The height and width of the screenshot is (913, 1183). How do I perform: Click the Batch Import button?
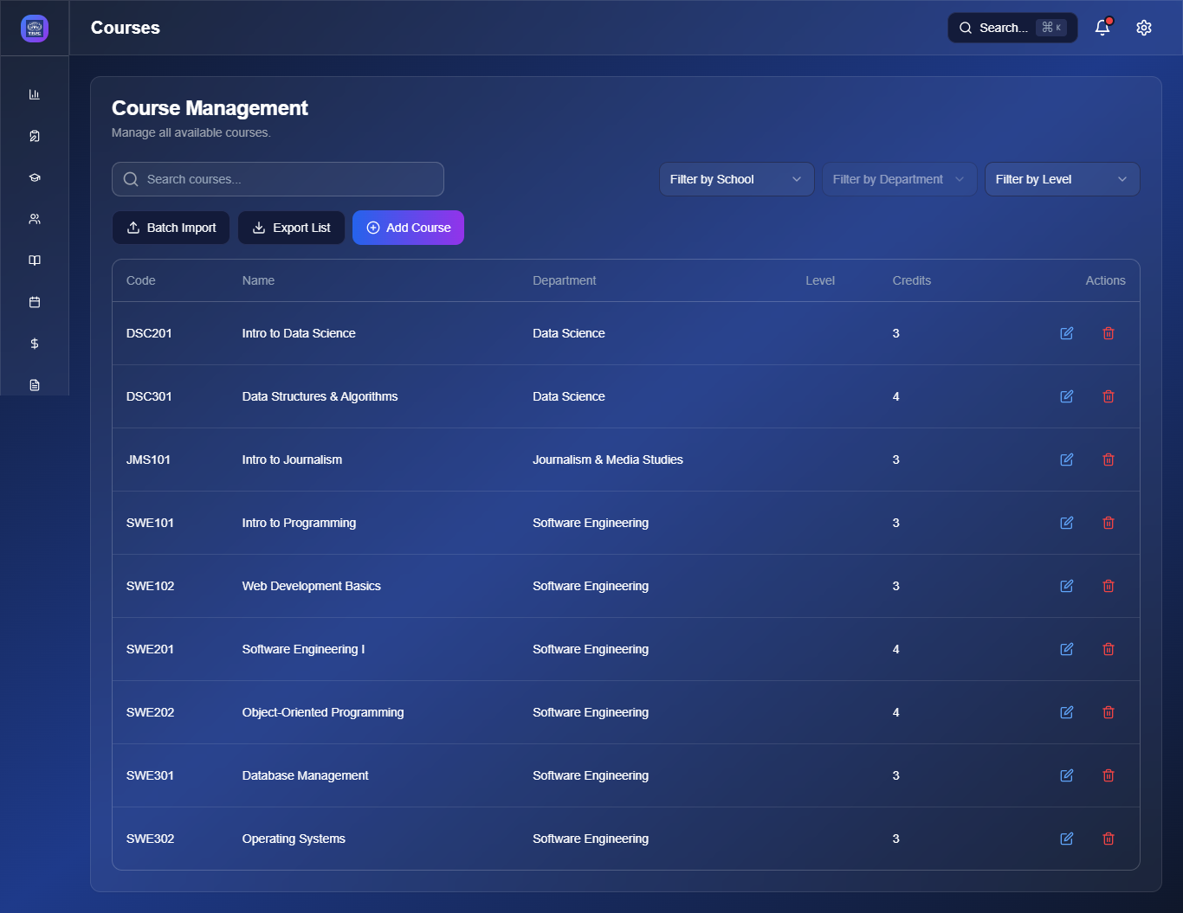(x=171, y=228)
